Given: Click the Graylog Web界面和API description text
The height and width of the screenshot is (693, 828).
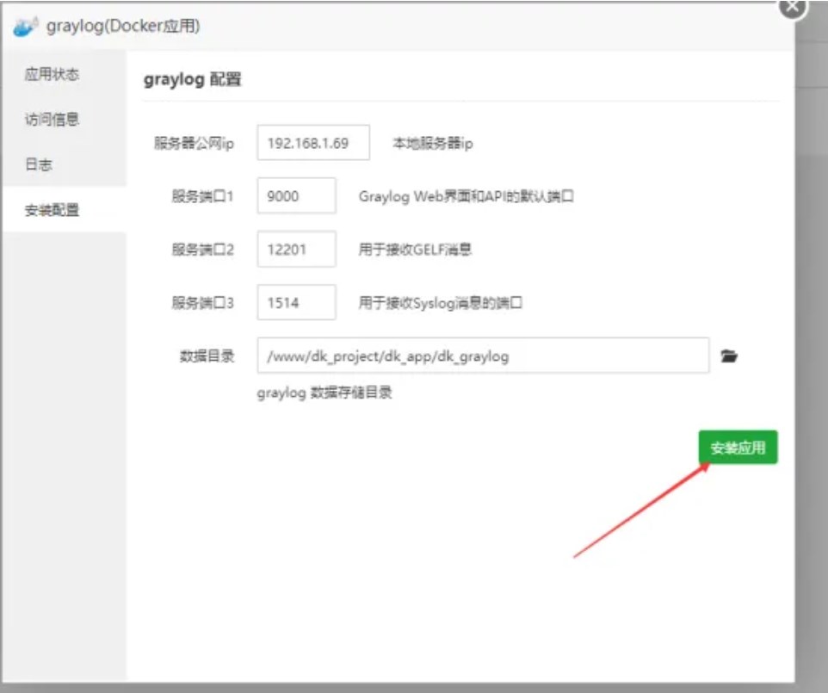Looking at the screenshot, I should [x=466, y=196].
